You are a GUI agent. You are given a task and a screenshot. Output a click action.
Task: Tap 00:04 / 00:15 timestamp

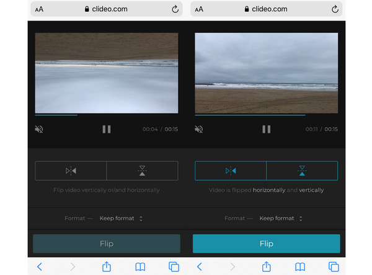coord(160,129)
